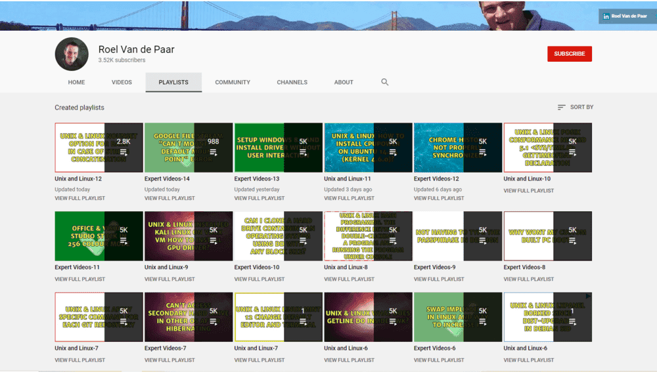This screenshot has height=372, width=657.
Task: Open the Sort By dropdown
Action: coord(575,107)
